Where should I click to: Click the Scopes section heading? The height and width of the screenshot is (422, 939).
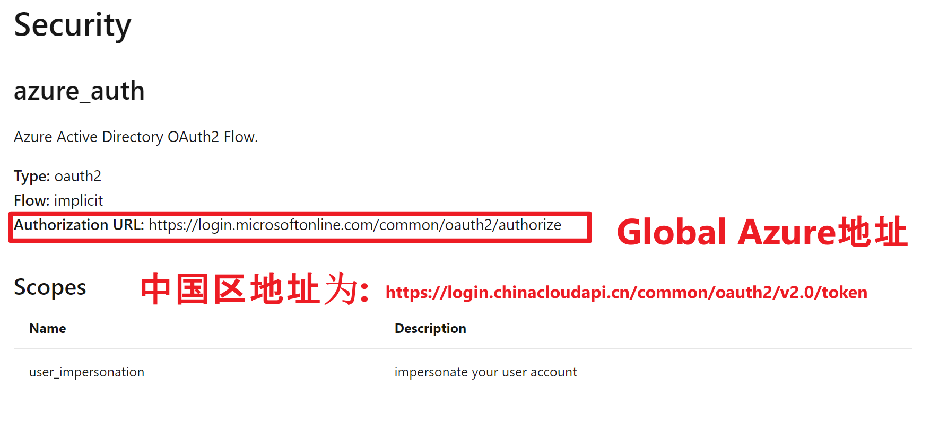coord(50,288)
